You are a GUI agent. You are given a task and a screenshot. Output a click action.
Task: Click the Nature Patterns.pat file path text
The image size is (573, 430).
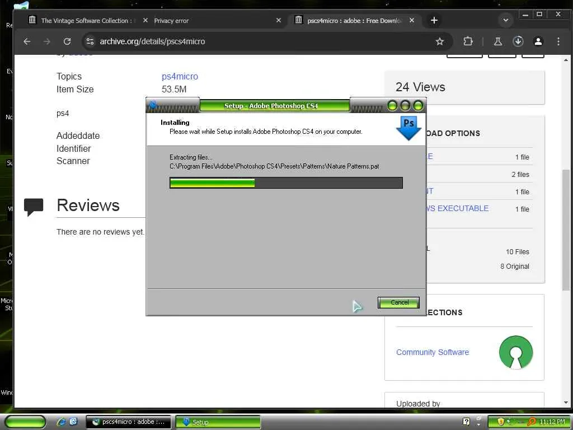274,166
